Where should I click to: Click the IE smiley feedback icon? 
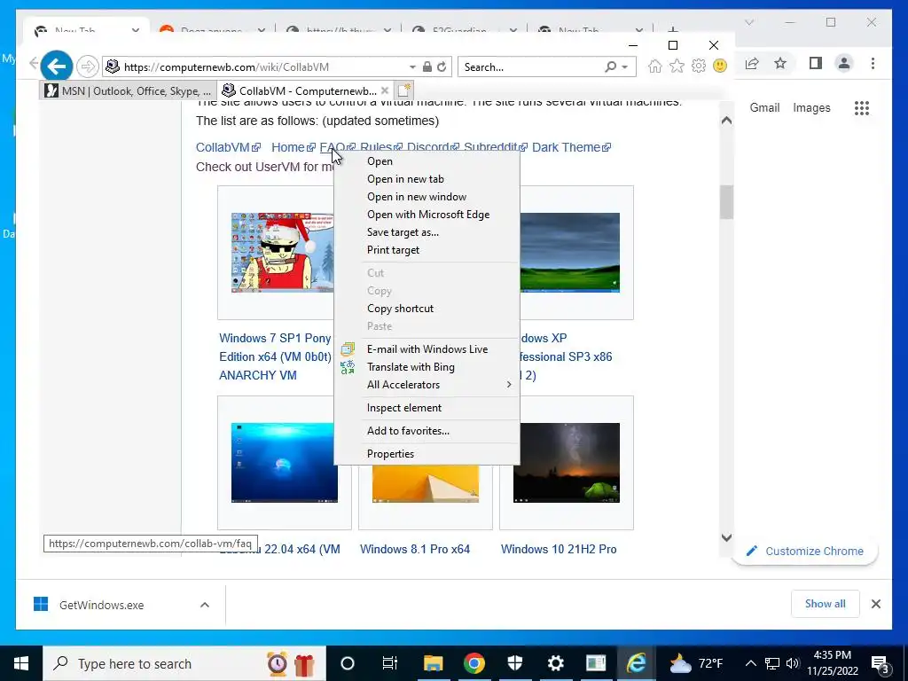[720, 66]
